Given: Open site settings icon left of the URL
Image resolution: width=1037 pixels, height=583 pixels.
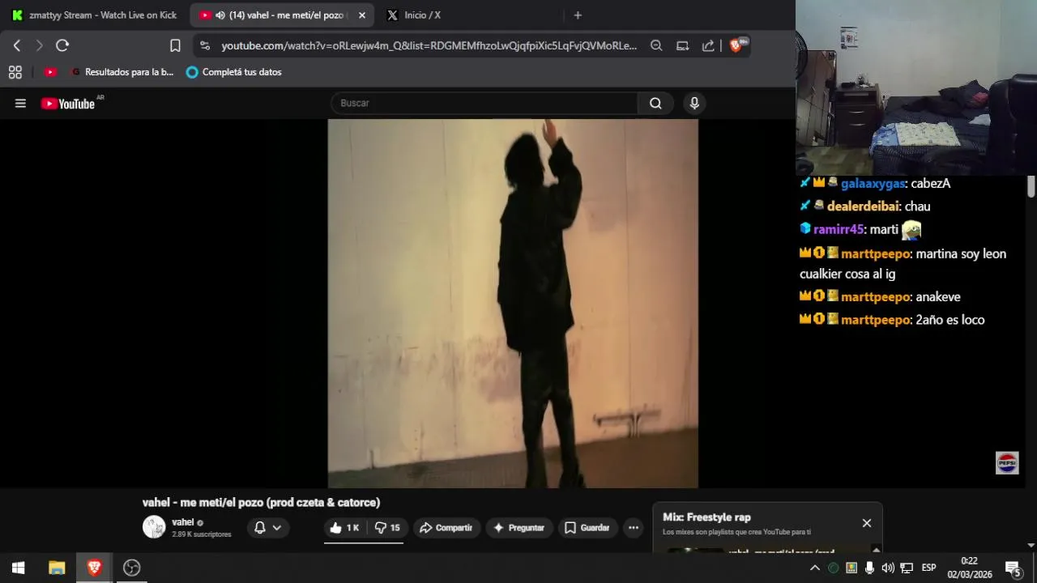Looking at the screenshot, I should pyautogui.click(x=205, y=45).
